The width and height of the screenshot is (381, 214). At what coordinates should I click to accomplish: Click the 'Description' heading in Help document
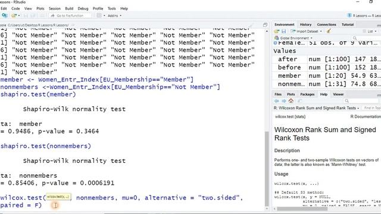(287, 150)
